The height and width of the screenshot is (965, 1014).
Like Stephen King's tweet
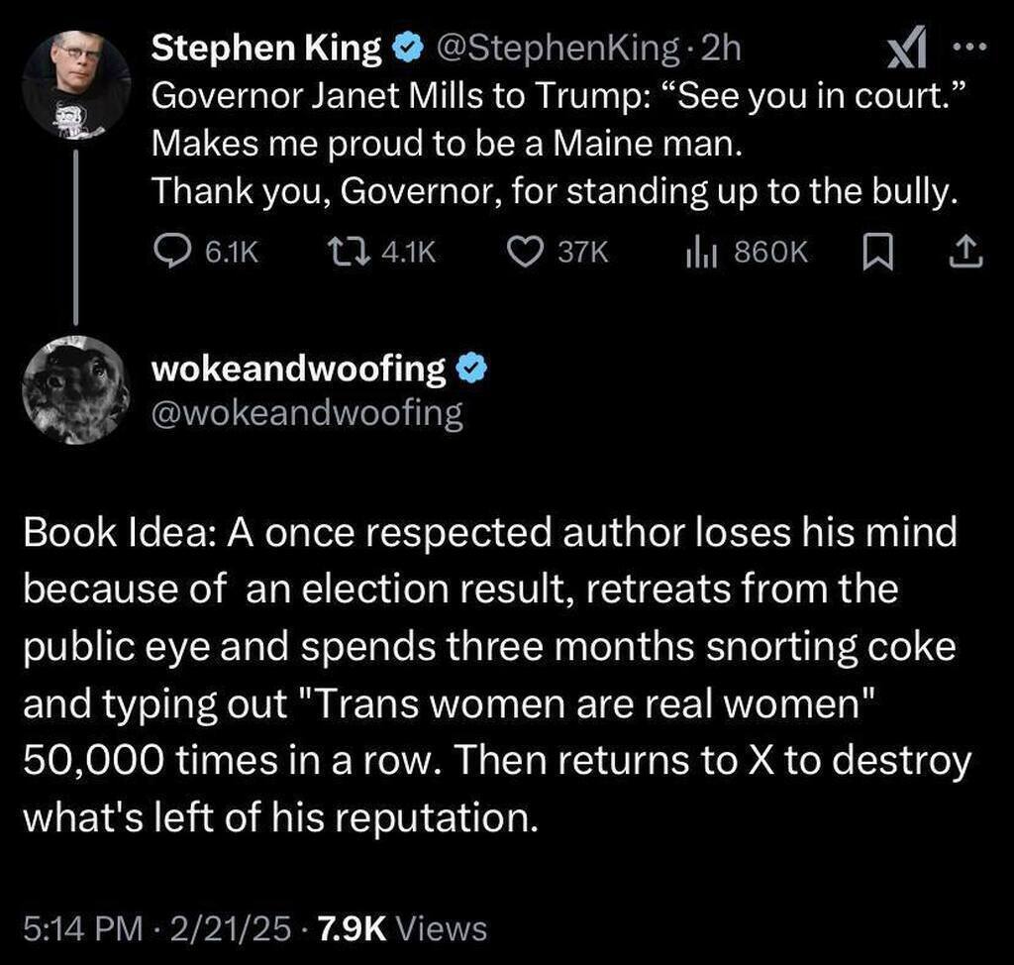tap(524, 254)
